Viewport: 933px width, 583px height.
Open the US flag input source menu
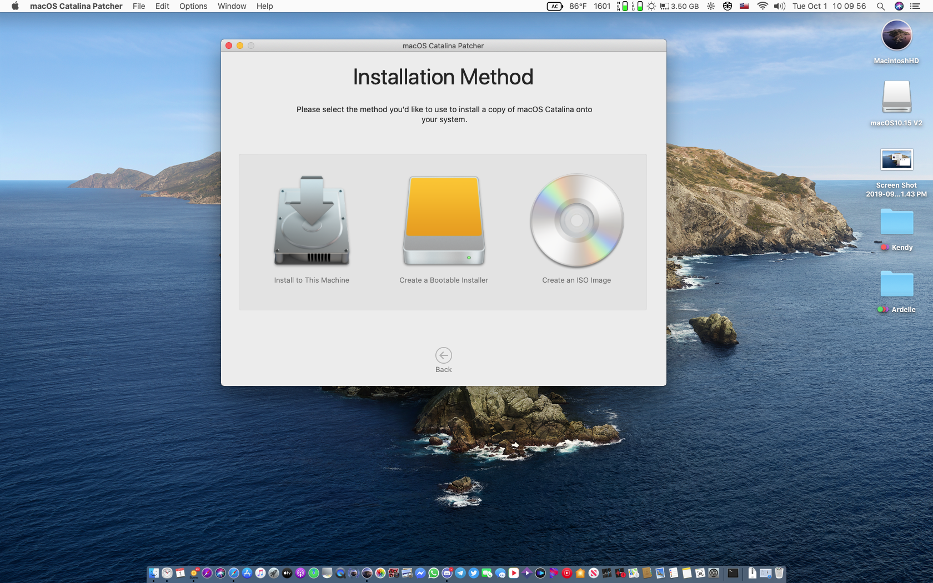(x=744, y=6)
